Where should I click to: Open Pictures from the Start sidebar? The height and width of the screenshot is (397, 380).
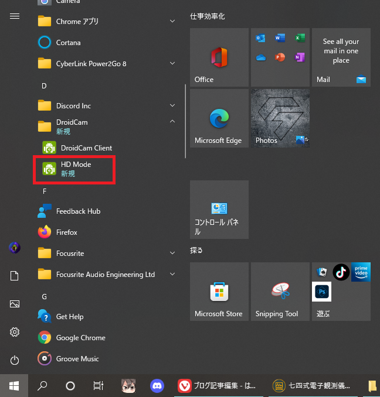point(15,304)
